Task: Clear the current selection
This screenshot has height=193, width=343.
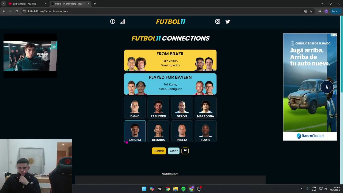Action: tap(174, 151)
